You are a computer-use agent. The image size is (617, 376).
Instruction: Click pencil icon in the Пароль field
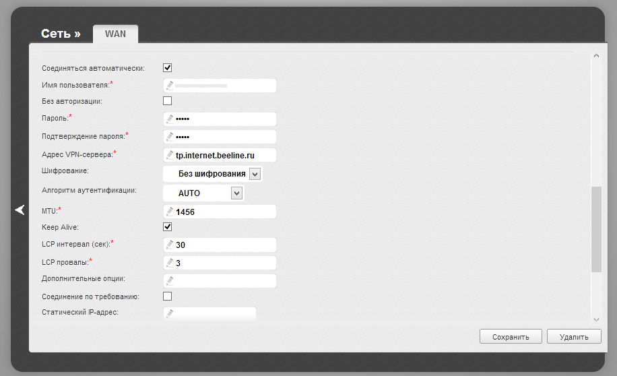(170, 119)
